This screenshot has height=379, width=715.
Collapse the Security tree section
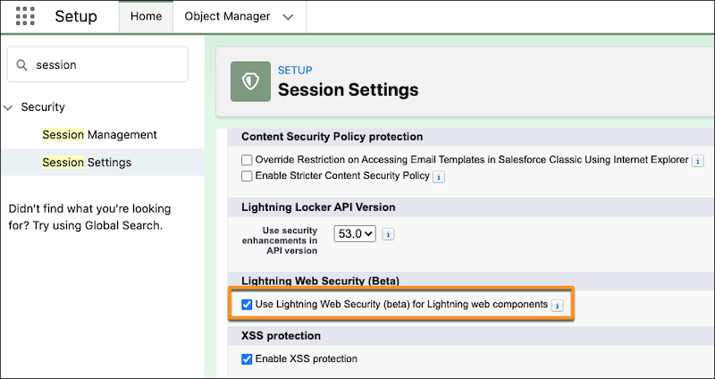[8, 107]
